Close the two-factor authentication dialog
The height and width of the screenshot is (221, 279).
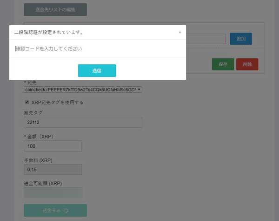(x=180, y=33)
